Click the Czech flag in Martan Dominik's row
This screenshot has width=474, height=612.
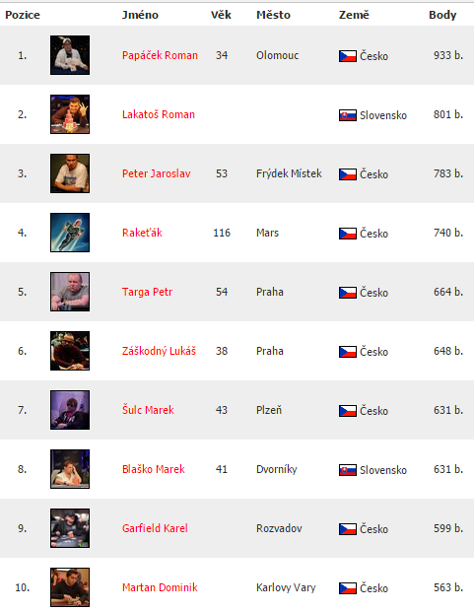pos(348,588)
